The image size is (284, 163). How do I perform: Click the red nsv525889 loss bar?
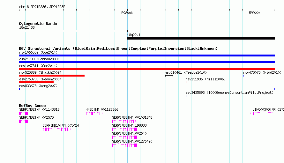[x=52, y=76]
